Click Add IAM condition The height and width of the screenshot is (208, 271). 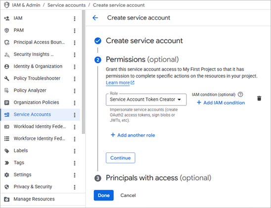pos(221,103)
